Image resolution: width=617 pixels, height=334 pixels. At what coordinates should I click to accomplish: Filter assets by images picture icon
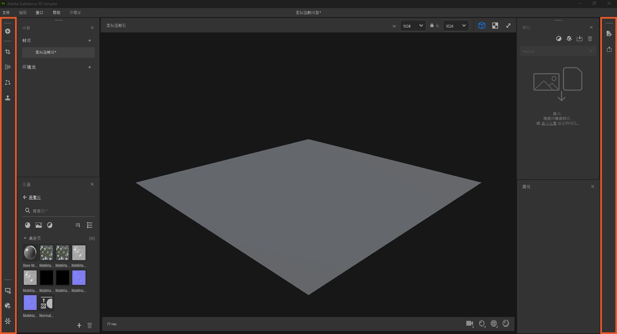click(39, 225)
